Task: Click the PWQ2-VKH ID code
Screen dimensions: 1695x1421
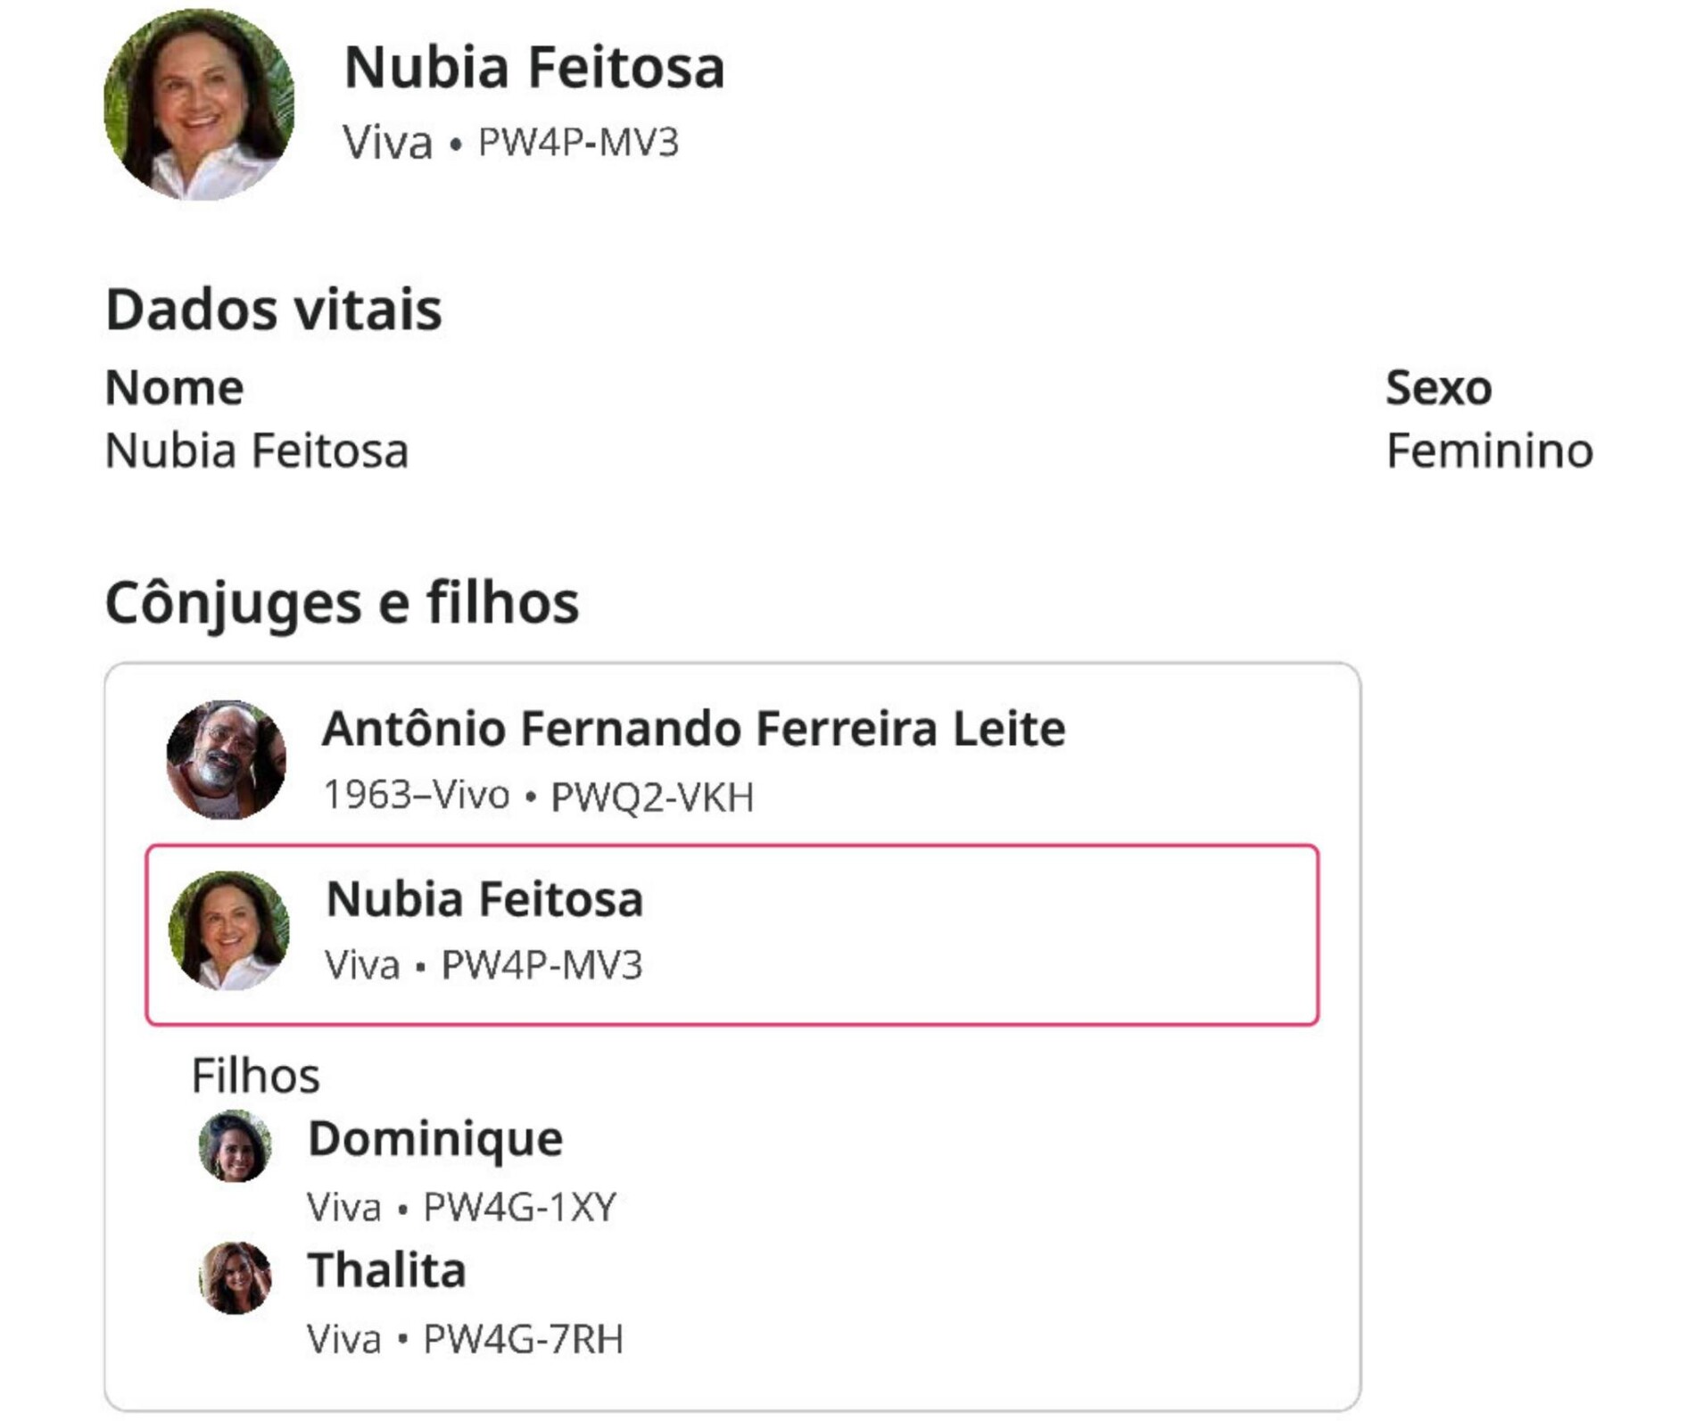Action: click(x=652, y=797)
